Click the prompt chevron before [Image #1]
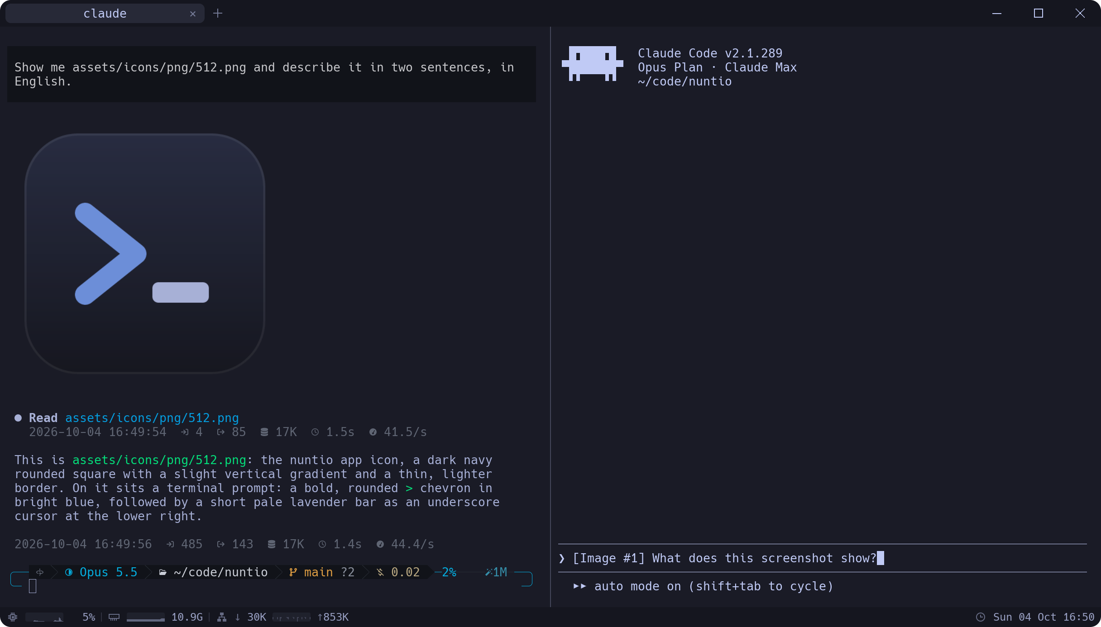The height and width of the screenshot is (627, 1101). [562, 558]
